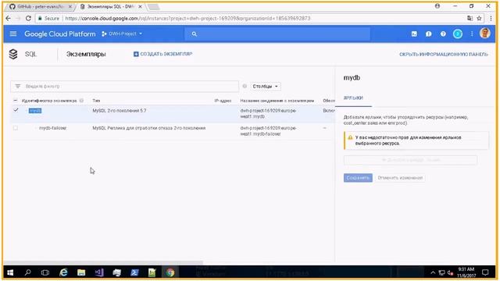This screenshot has width=500, height=281.
Task: Open Task View on the taskbar
Action: coord(45,272)
